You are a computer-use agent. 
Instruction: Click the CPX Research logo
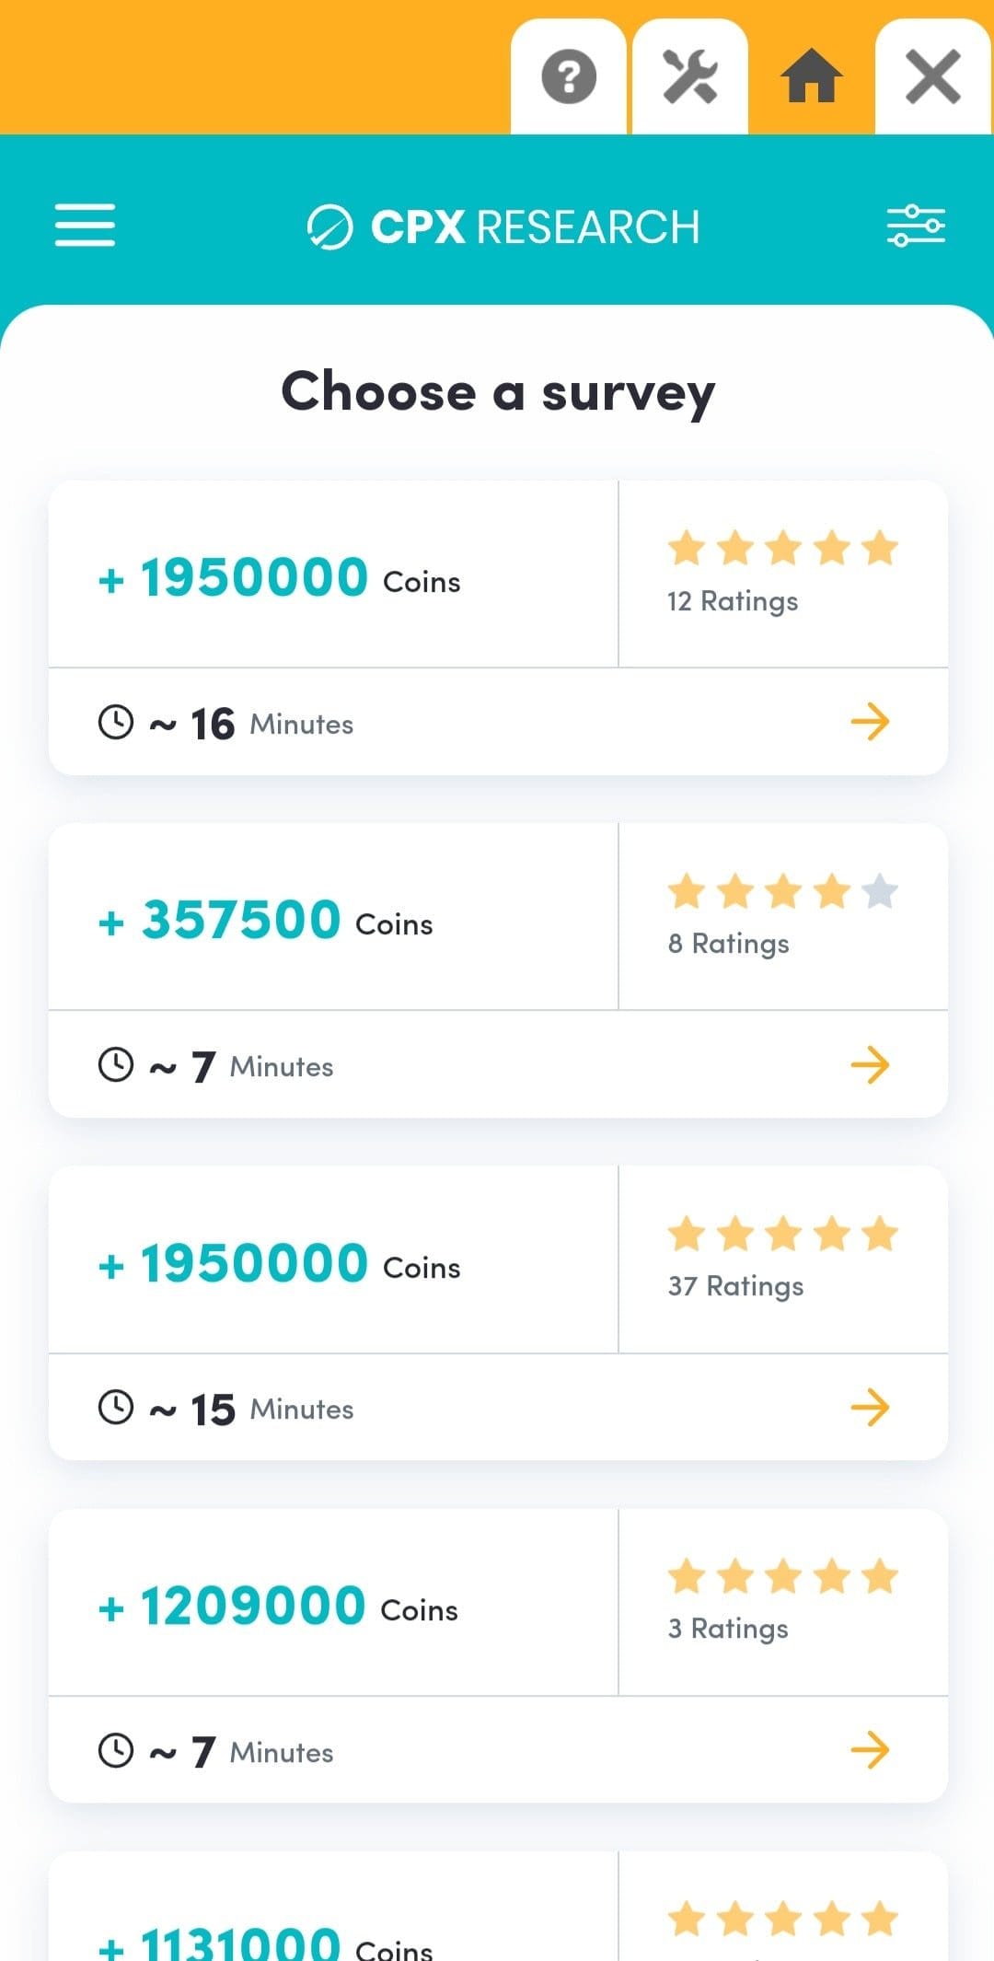[503, 227]
